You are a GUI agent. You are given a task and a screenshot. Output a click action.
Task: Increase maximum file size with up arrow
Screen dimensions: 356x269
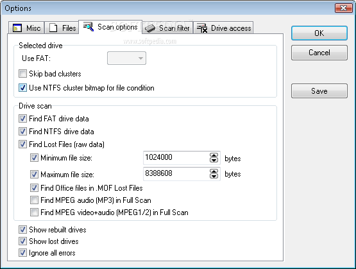pos(214,171)
